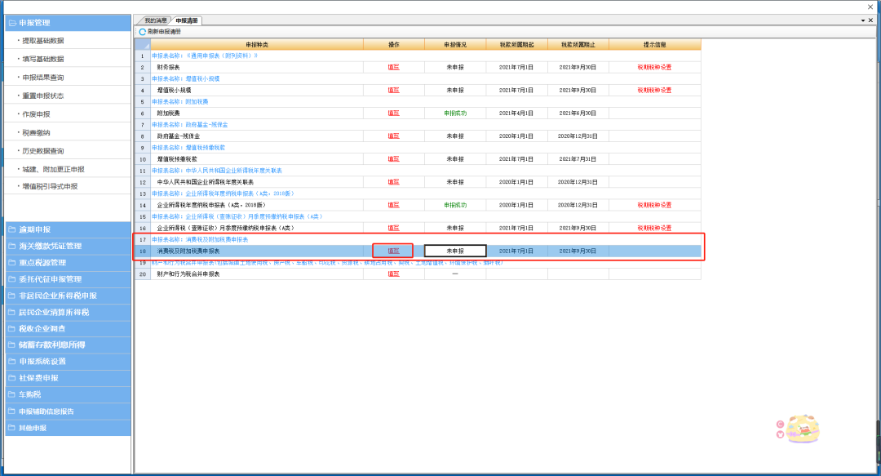Click the 申报种类 column header
The image size is (881, 476).
pos(257,44)
